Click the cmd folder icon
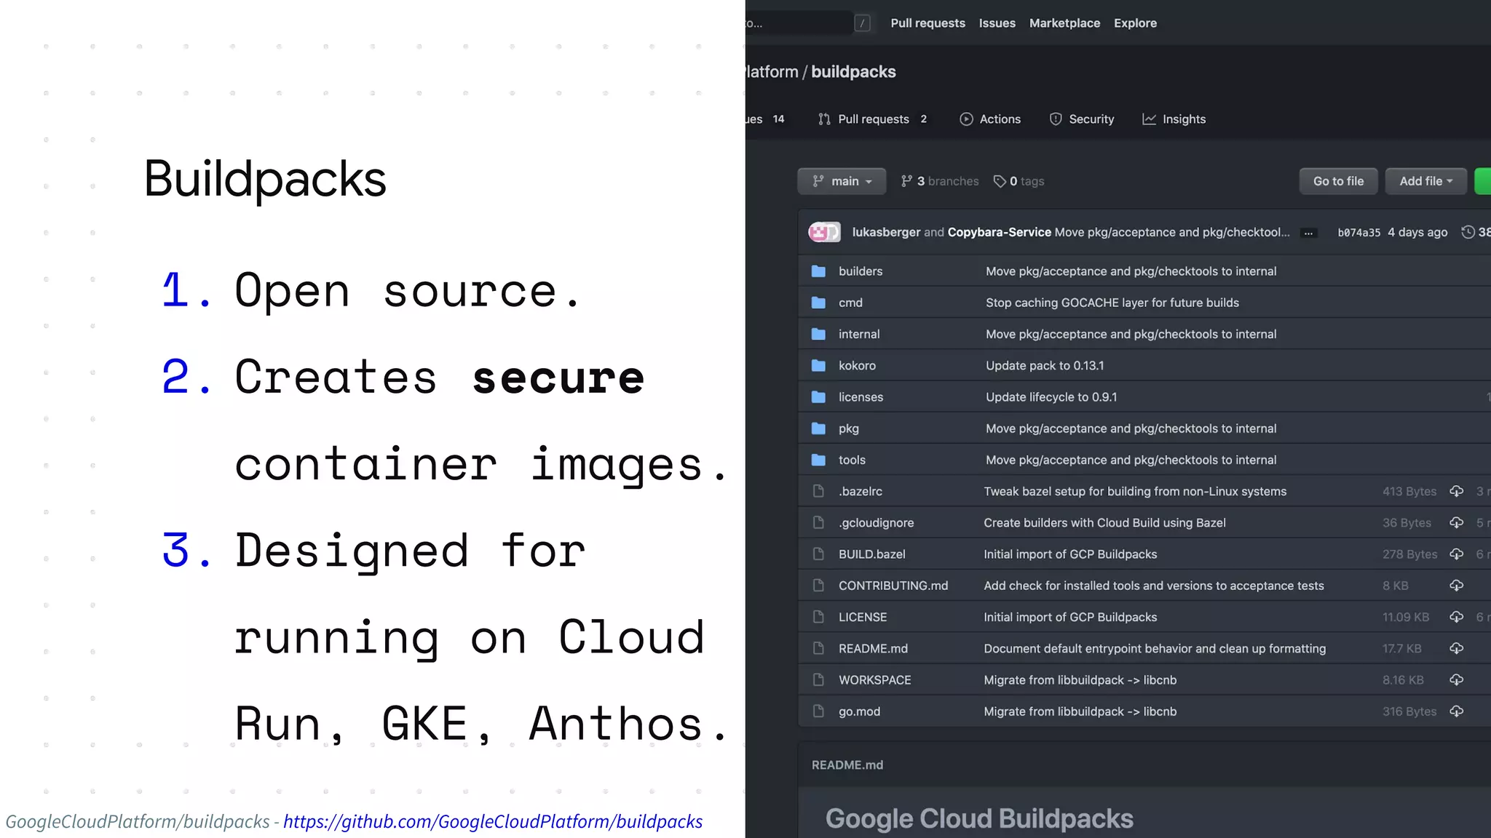The image size is (1491, 838). (818, 303)
